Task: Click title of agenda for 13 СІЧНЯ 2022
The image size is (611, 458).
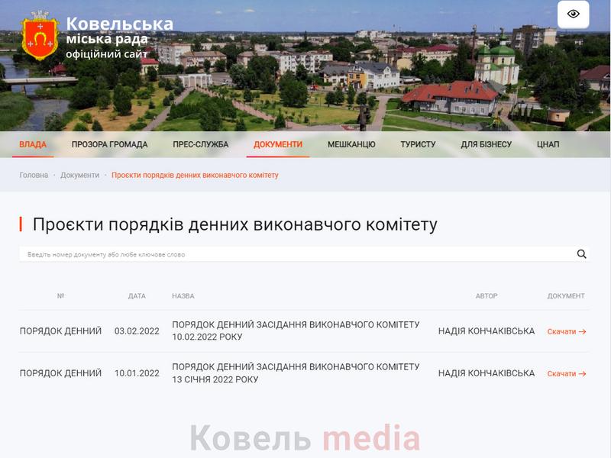Action: 296,373
